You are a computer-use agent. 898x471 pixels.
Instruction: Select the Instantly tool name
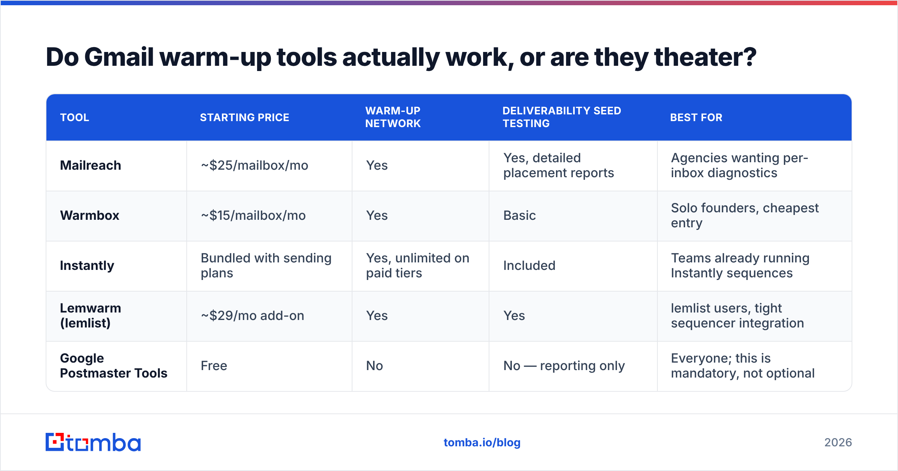(x=87, y=265)
